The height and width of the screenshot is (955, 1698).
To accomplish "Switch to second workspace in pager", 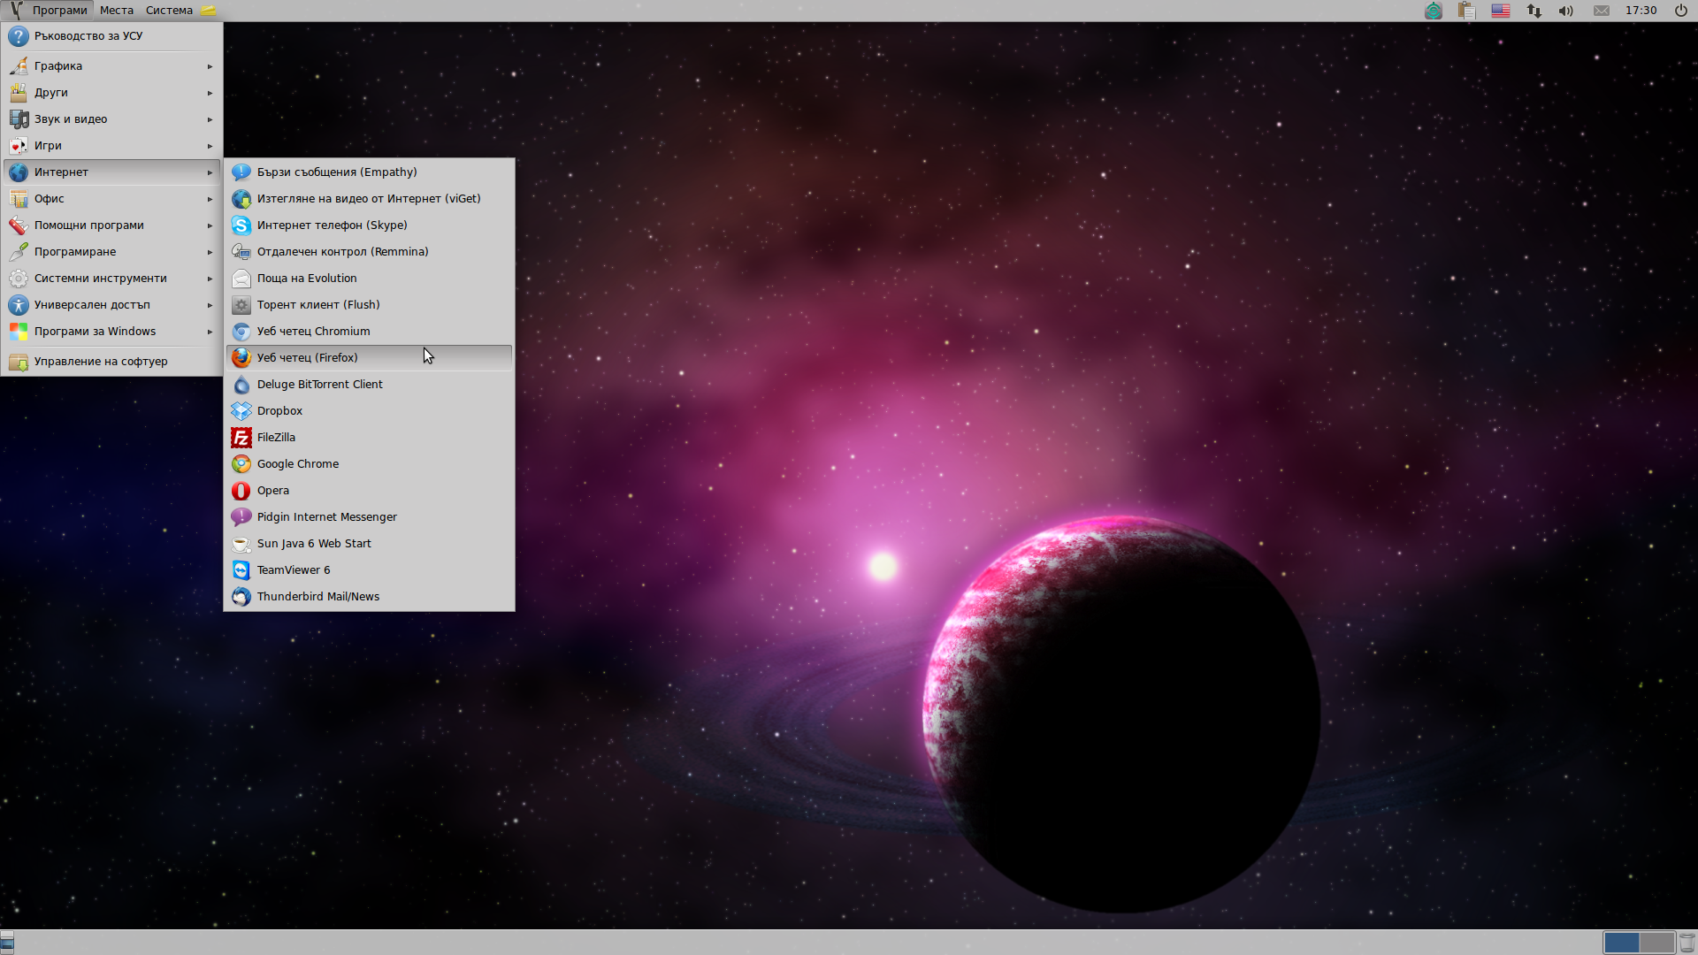I will tap(1656, 943).
